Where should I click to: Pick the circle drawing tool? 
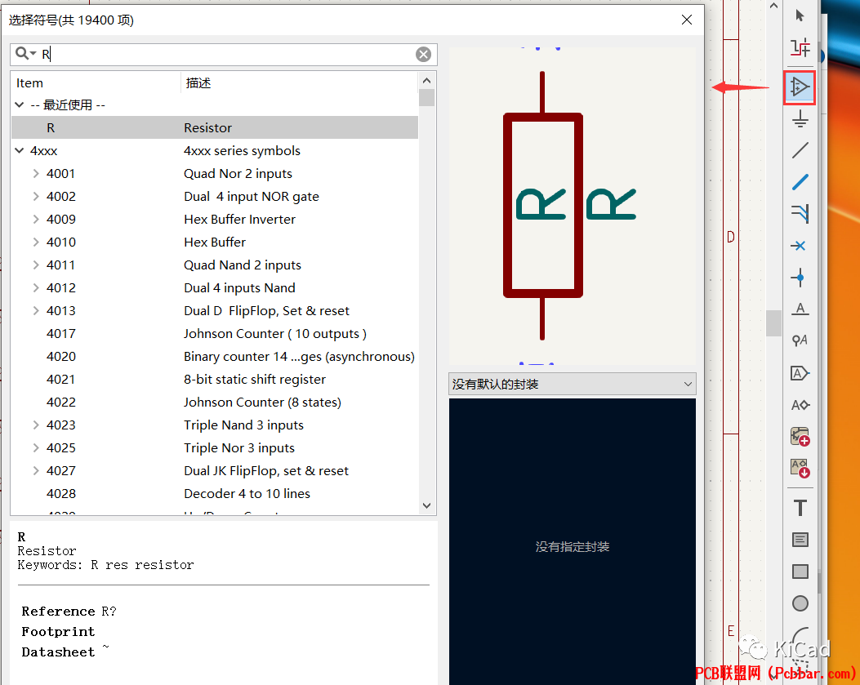pyautogui.click(x=800, y=603)
